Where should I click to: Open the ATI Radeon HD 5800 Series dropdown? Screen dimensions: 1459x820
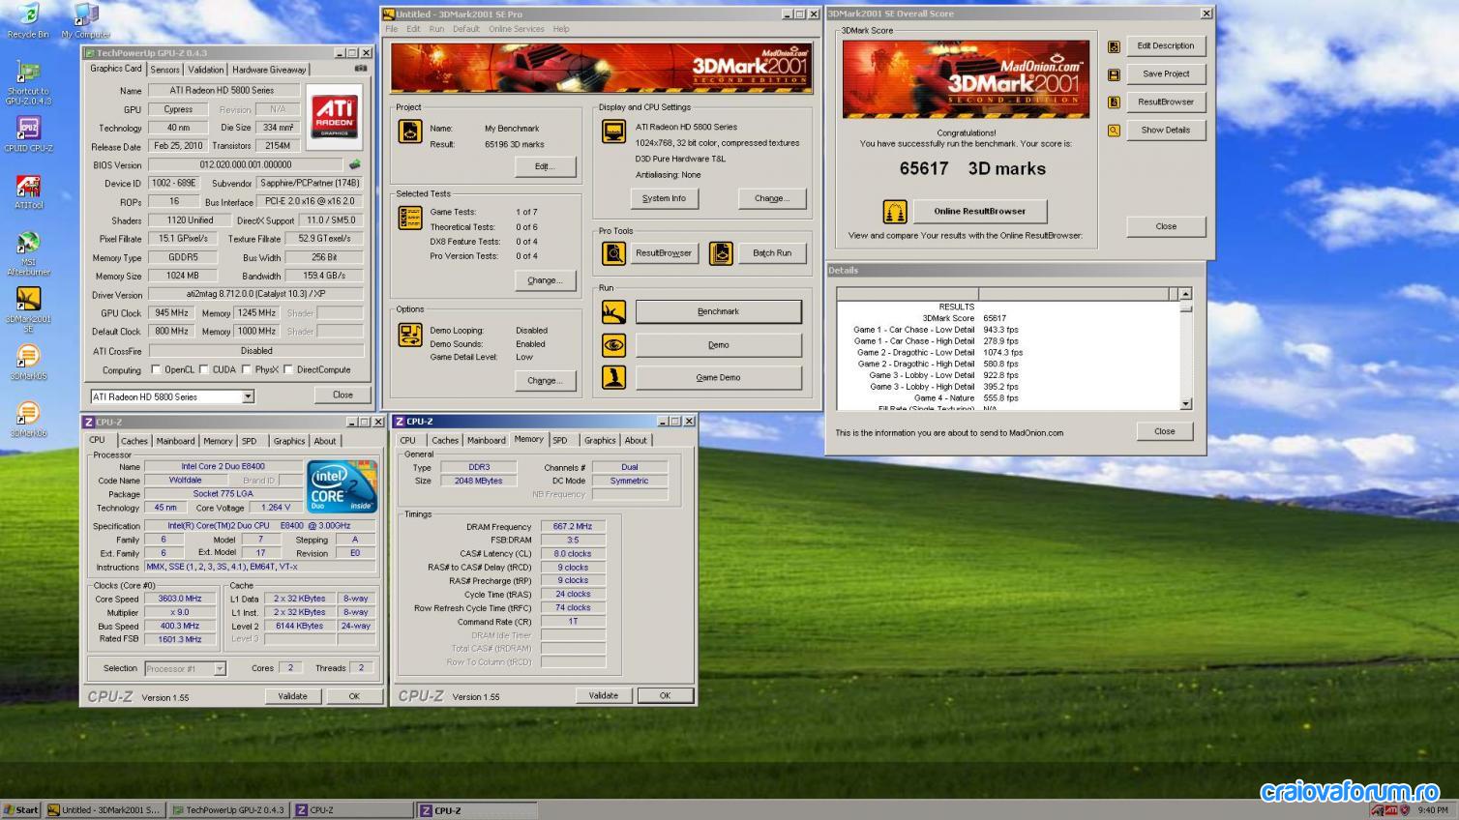(248, 396)
